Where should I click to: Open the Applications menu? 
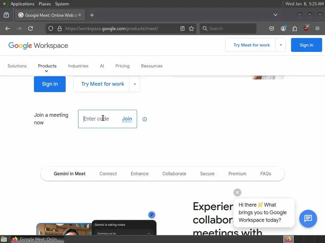[23, 4]
